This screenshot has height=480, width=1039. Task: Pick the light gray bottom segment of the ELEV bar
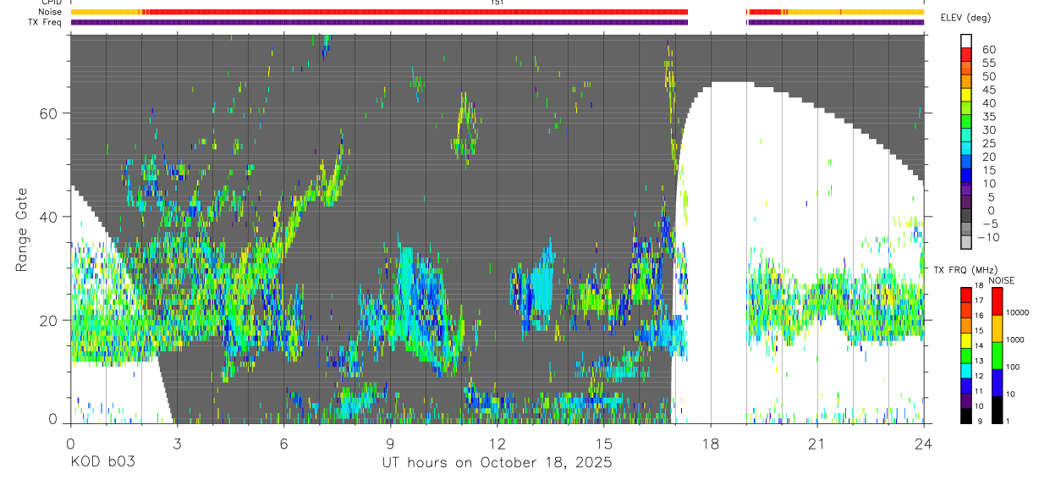[966, 243]
